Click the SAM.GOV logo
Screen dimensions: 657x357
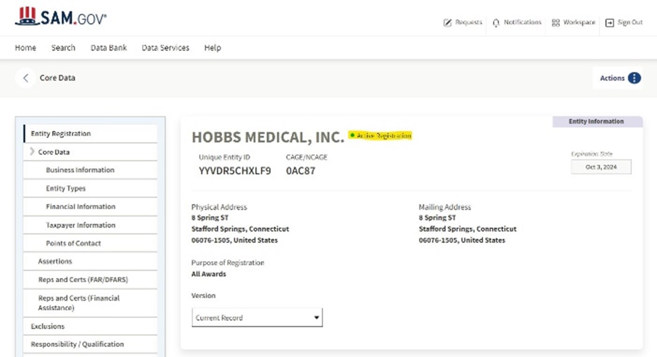click(61, 17)
